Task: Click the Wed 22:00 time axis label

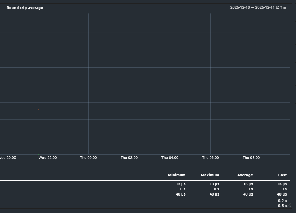Action: point(48,158)
